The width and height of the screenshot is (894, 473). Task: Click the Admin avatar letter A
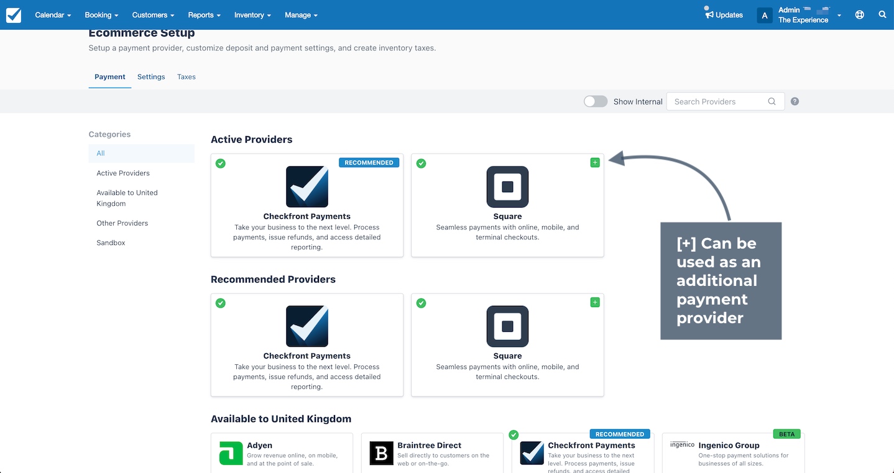tap(764, 16)
